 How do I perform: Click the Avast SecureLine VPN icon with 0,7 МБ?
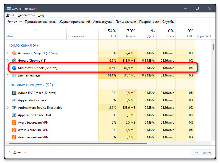[14, 137]
